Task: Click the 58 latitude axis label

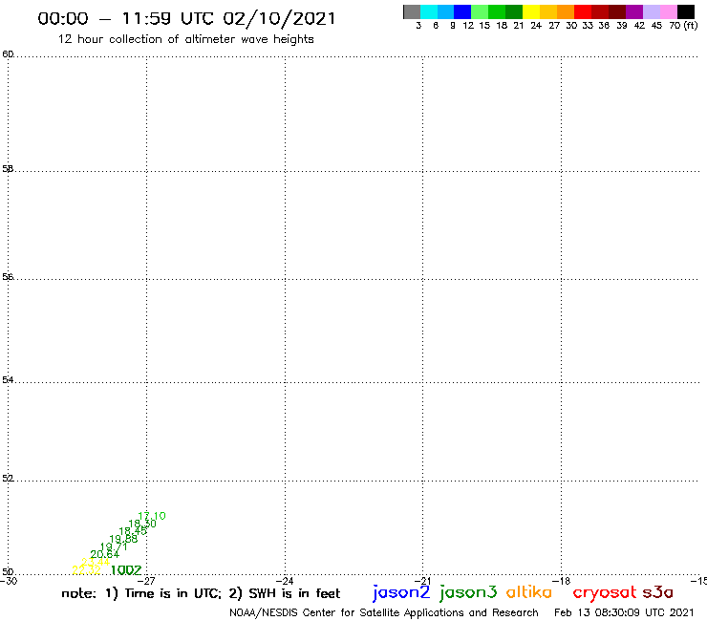Action: pos(8,169)
